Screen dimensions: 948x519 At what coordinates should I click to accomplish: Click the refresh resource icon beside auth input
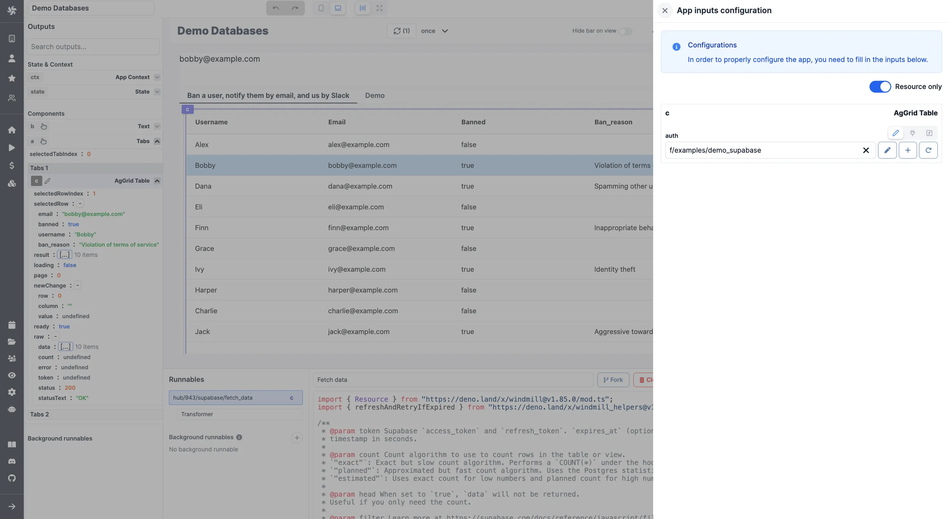tap(928, 150)
